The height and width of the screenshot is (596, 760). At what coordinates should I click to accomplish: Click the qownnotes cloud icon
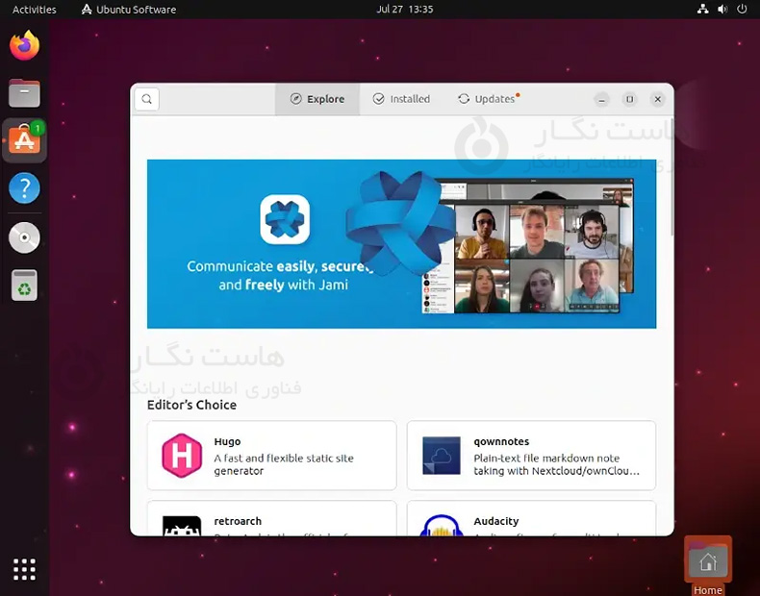click(x=442, y=456)
